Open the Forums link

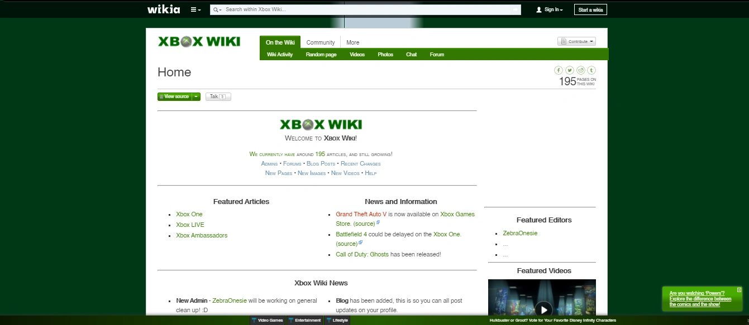[292, 164]
